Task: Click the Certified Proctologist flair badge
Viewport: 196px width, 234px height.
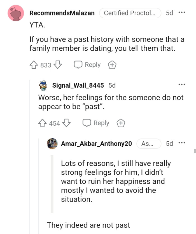Action: tap(130, 13)
